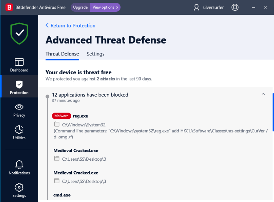The height and width of the screenshot is (202, 274).
Task: Click the second C:\Users\SS\Desktop\3 path
Action: click(84, 181)
